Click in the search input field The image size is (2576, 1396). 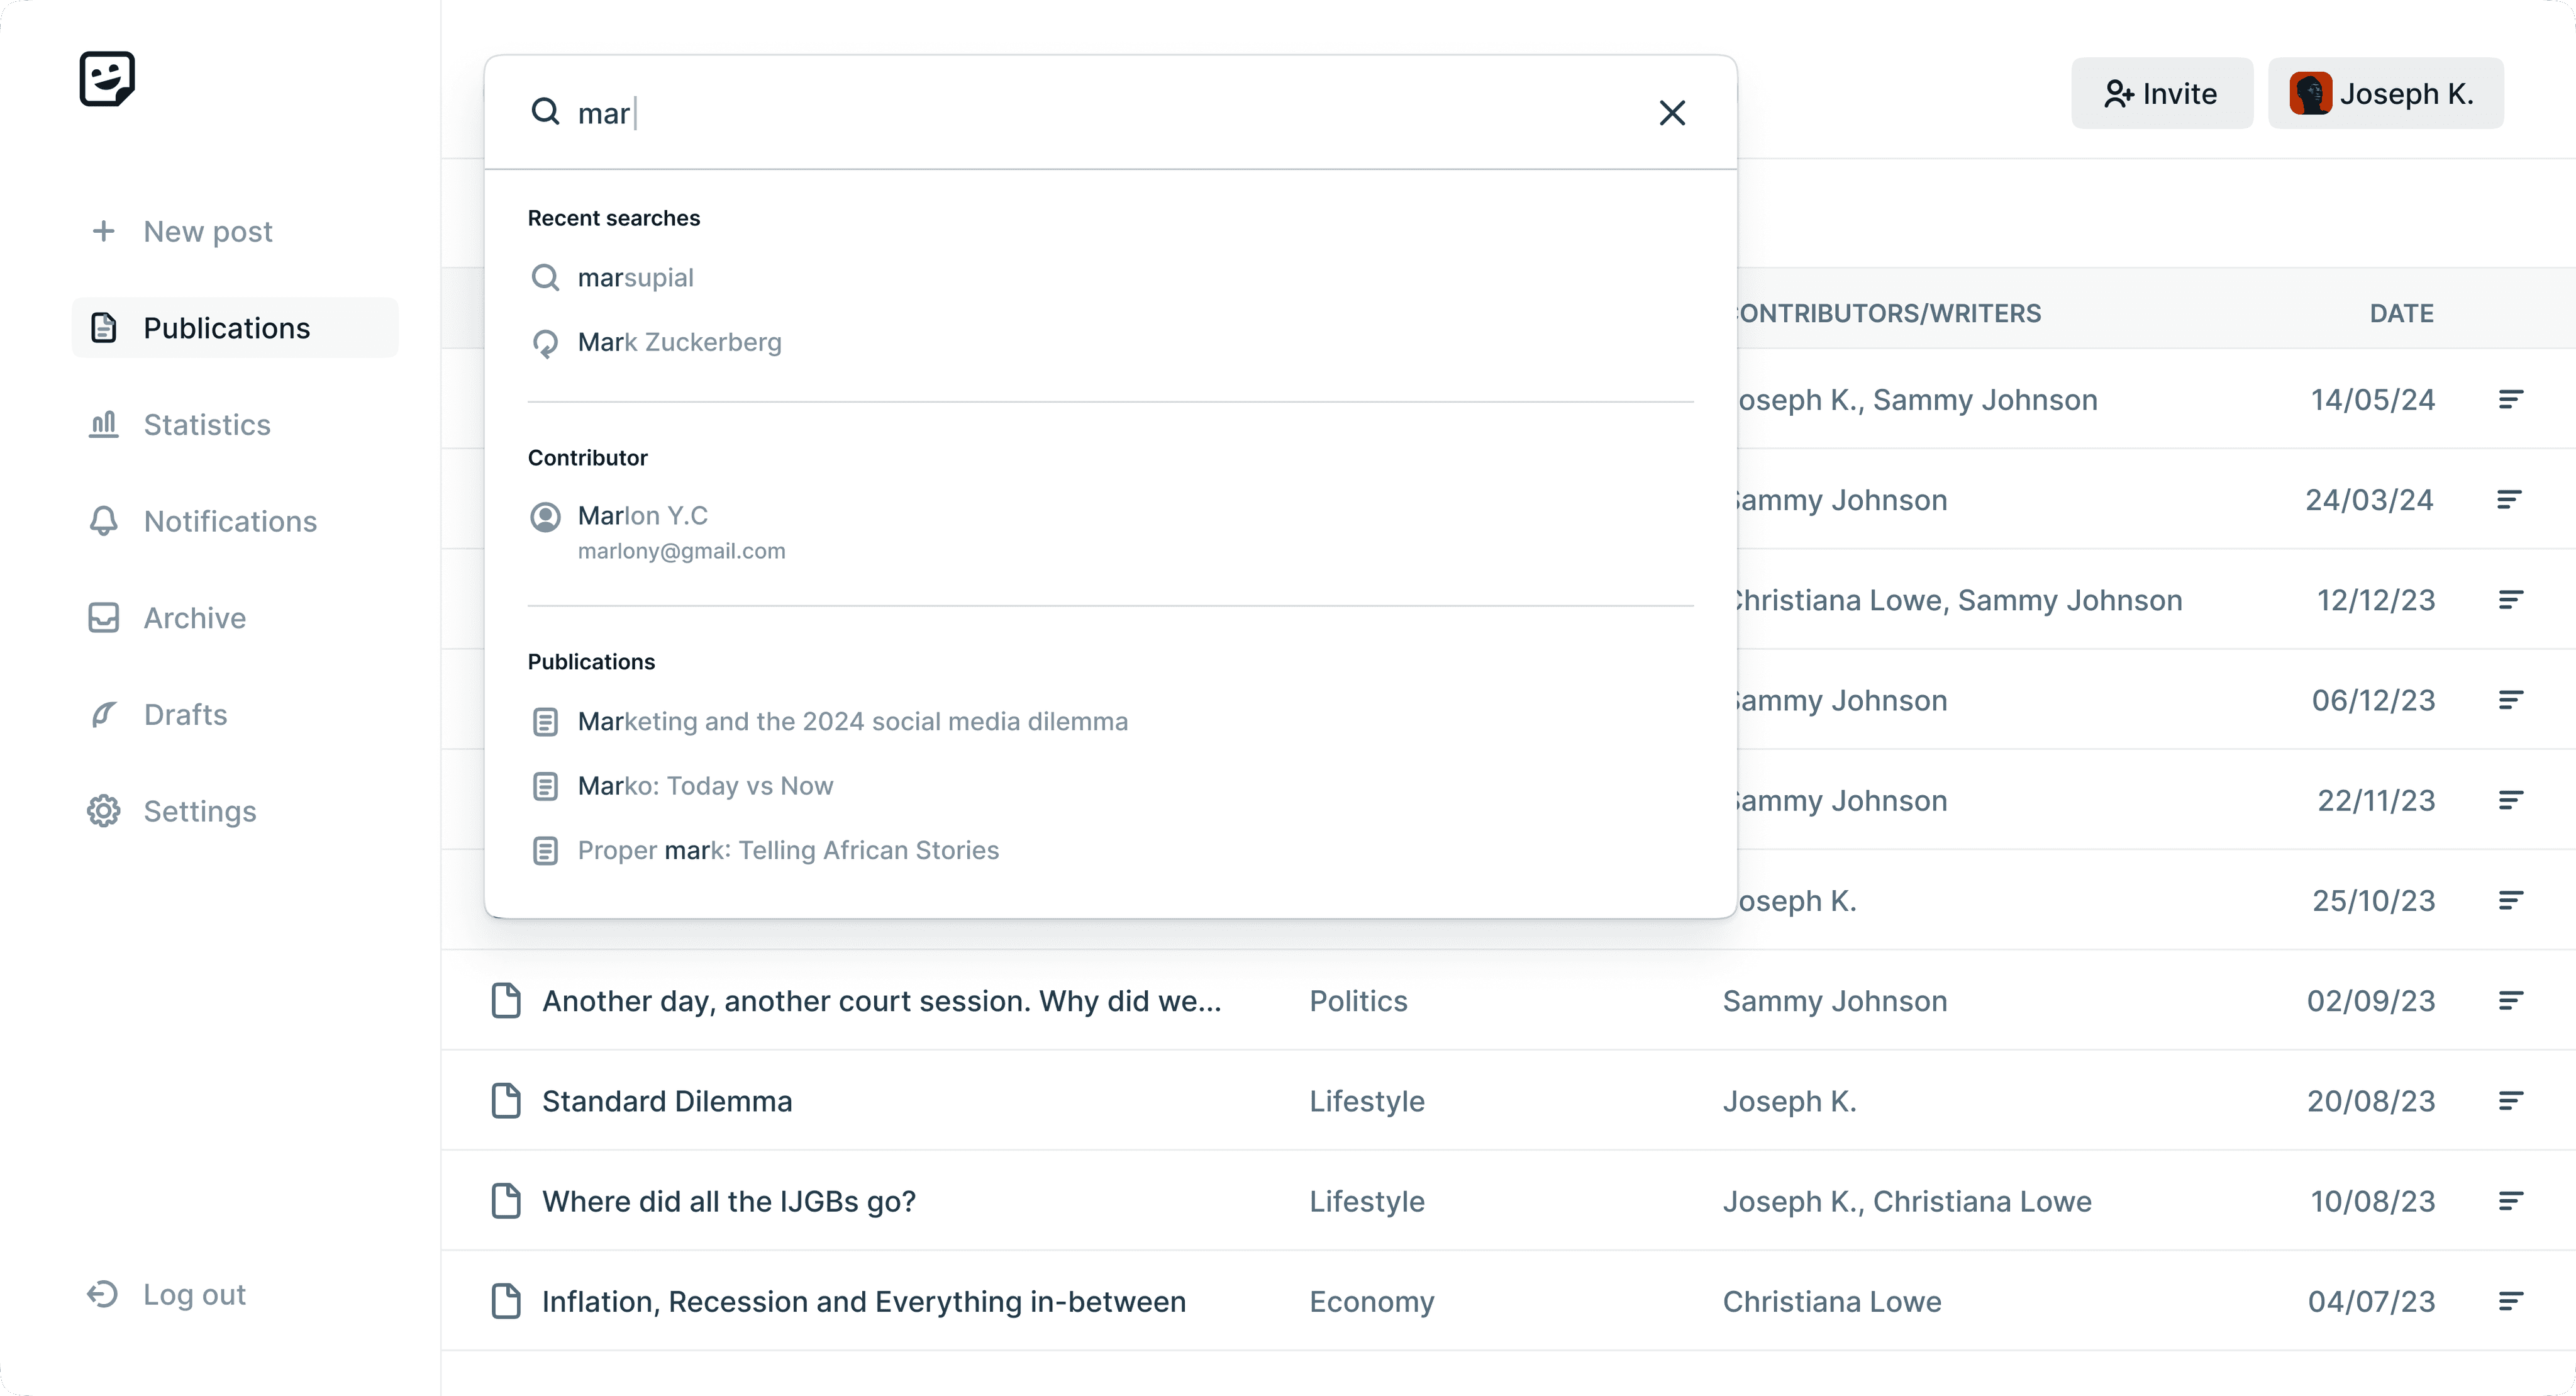click(1100, 113)
